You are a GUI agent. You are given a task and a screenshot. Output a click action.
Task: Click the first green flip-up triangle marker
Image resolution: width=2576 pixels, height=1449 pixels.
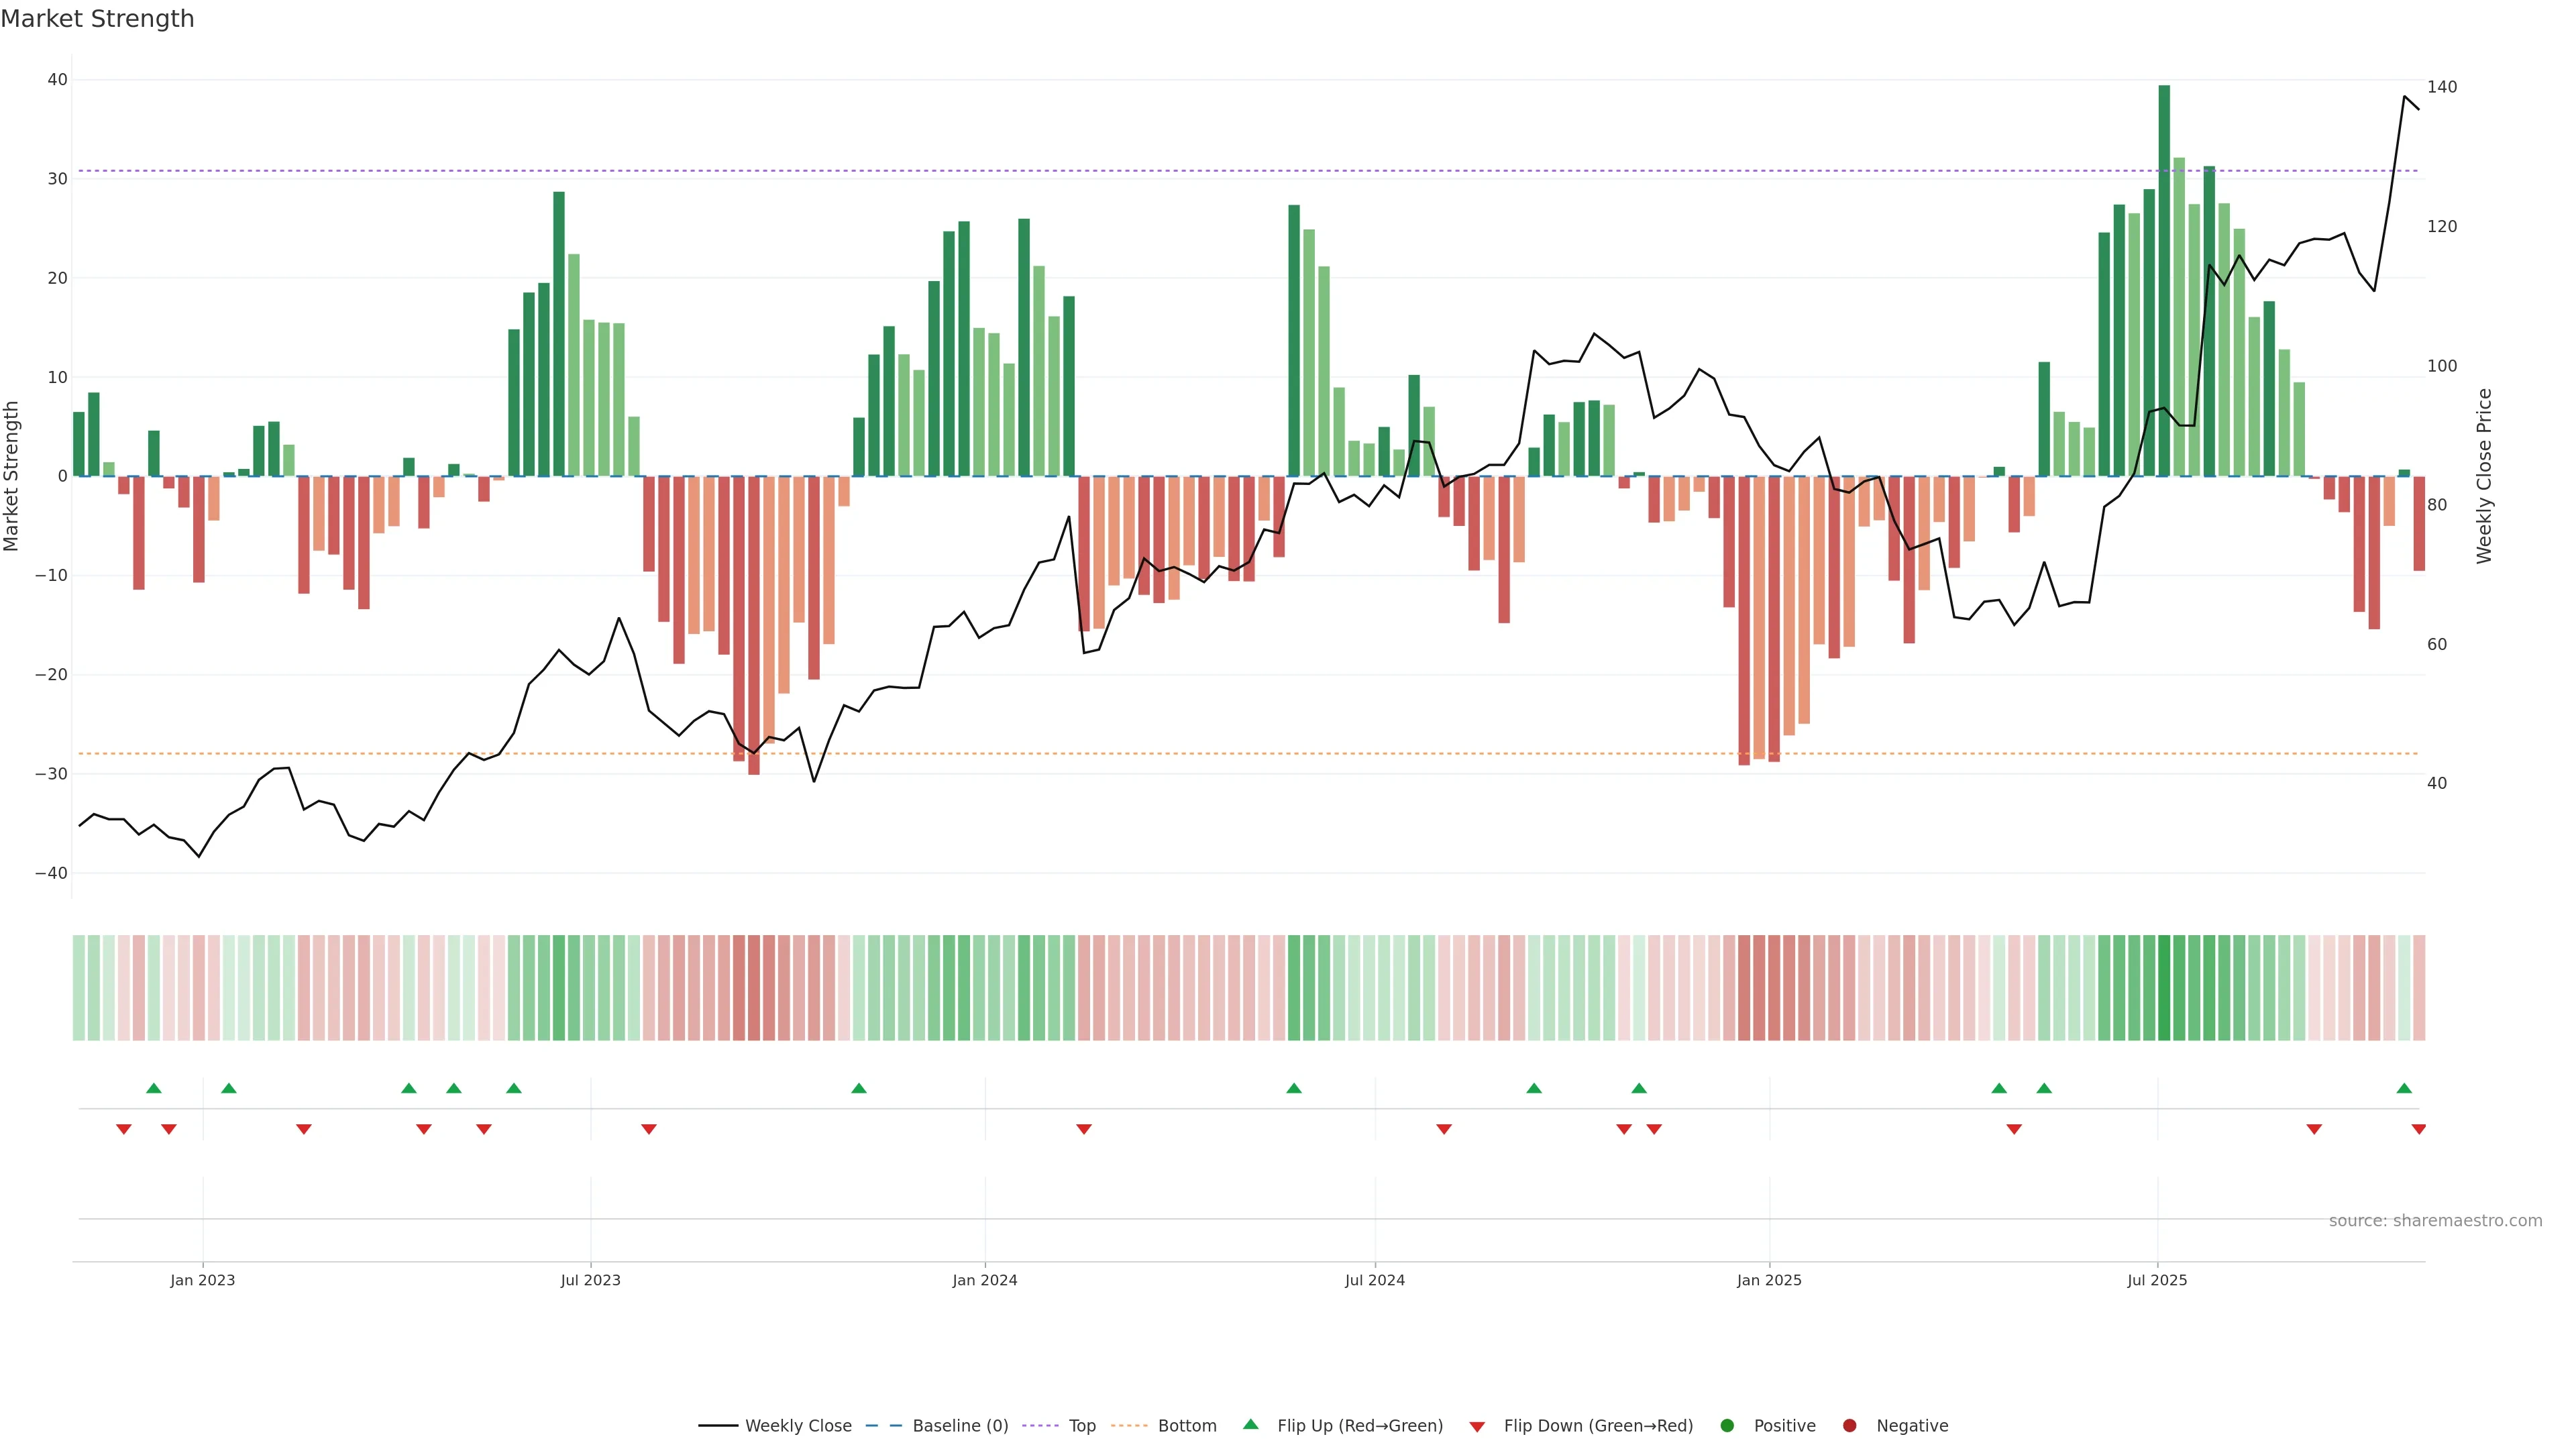point(153,1088)
